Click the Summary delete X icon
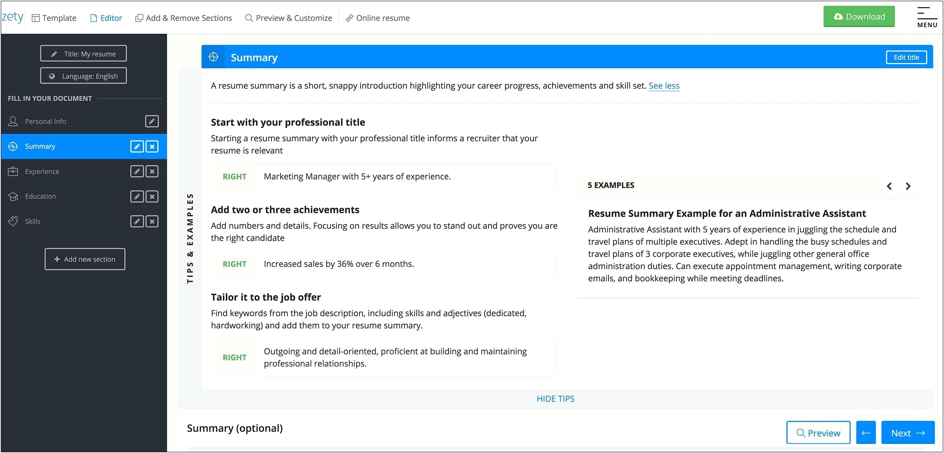The height and width of the screenshot is (453, 944). pyautogui.click(x=153, y=146)
